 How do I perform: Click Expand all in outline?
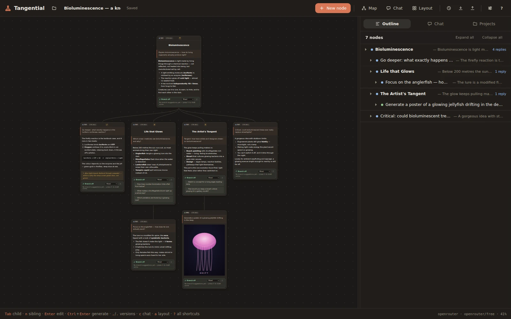[464, 38]
